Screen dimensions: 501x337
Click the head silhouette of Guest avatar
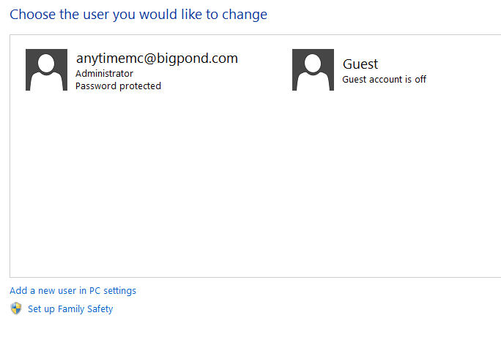coord(313,63)
